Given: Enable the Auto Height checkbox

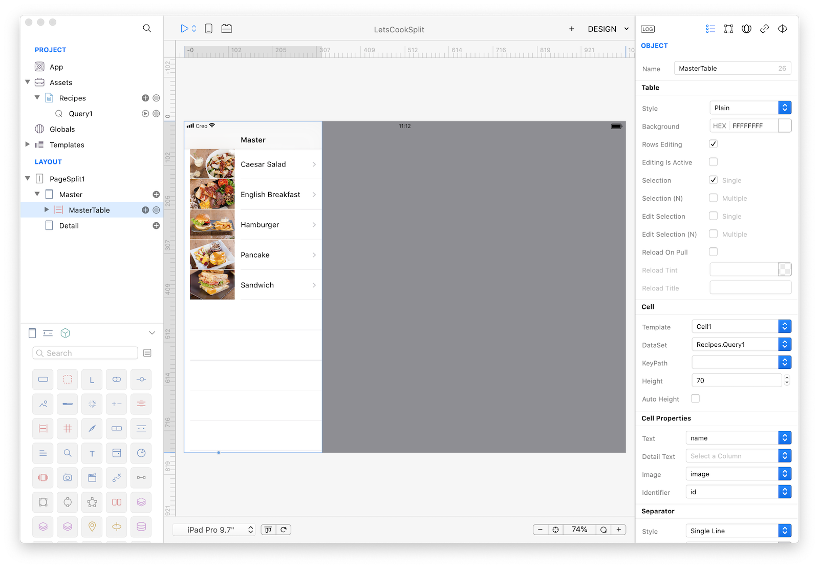Looking at the screenshot, I should click(x=695, y=398).
